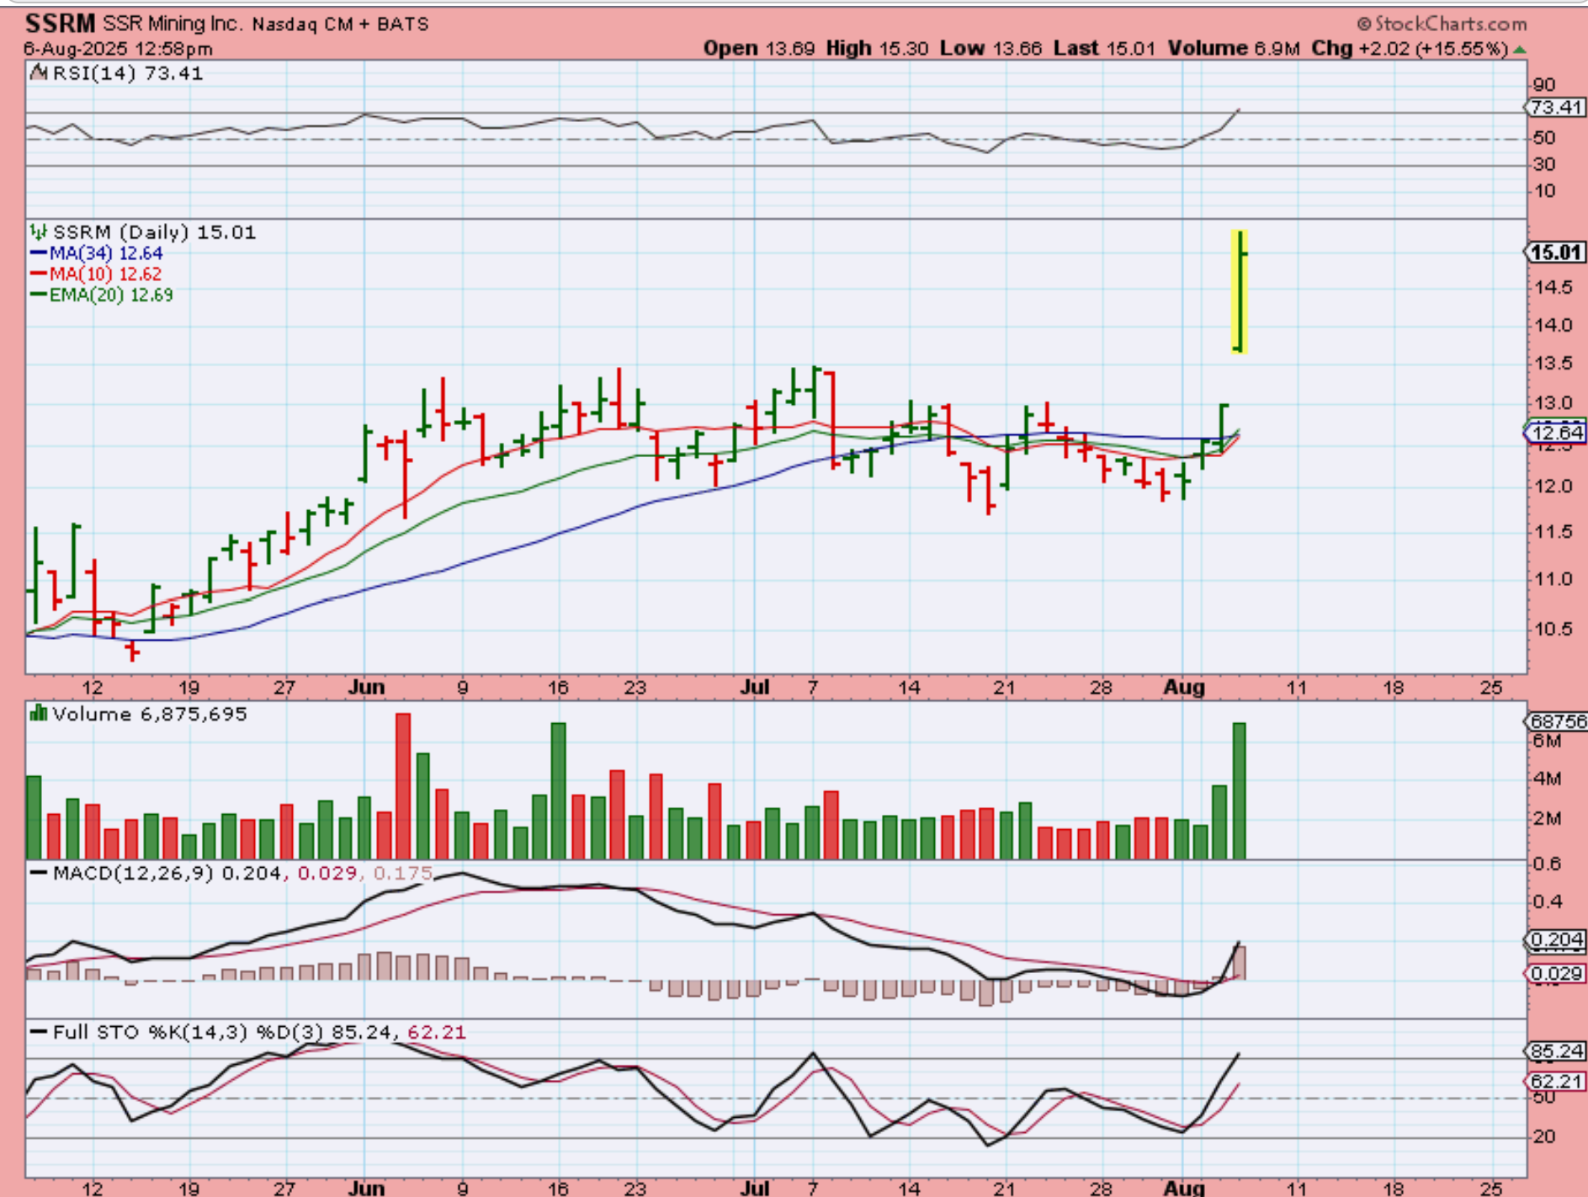
Task: Select the EMA(20) 12.69 legend entry
Action: click(x=102, y=295)
